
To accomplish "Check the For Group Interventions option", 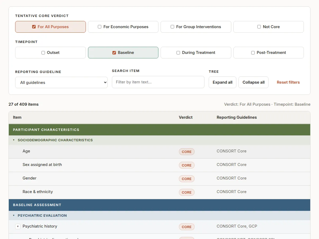I will coord(172,27).
